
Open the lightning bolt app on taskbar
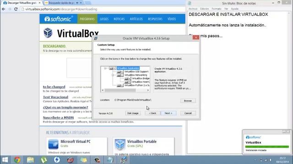[x=57, y=160]
